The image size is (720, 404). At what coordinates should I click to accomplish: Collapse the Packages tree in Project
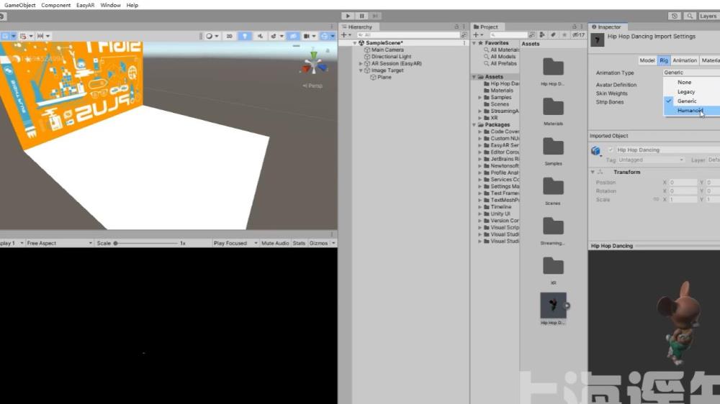coord(474,125)
